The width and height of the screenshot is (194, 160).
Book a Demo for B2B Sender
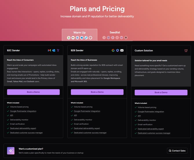97,92
